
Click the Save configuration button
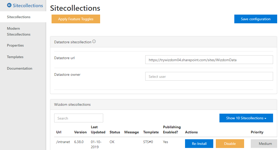pyautogui.click(x=256, y=19)
